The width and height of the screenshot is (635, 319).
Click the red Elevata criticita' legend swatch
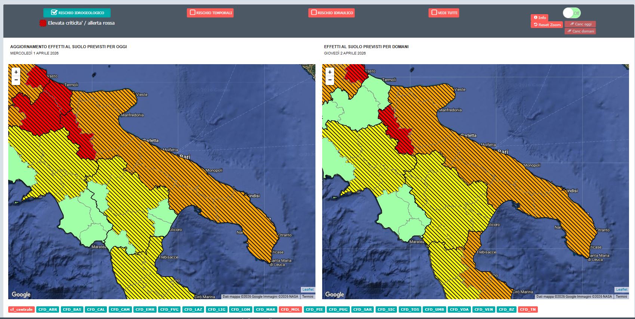point(43,23)
